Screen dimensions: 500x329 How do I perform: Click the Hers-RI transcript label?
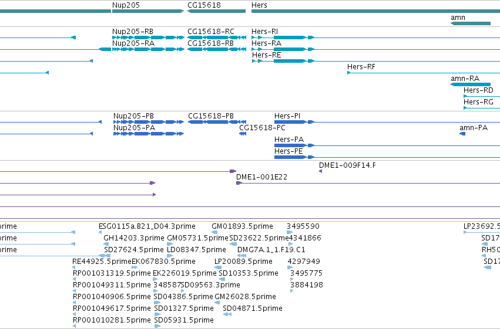pyautogui.click(x=264, y=32)
